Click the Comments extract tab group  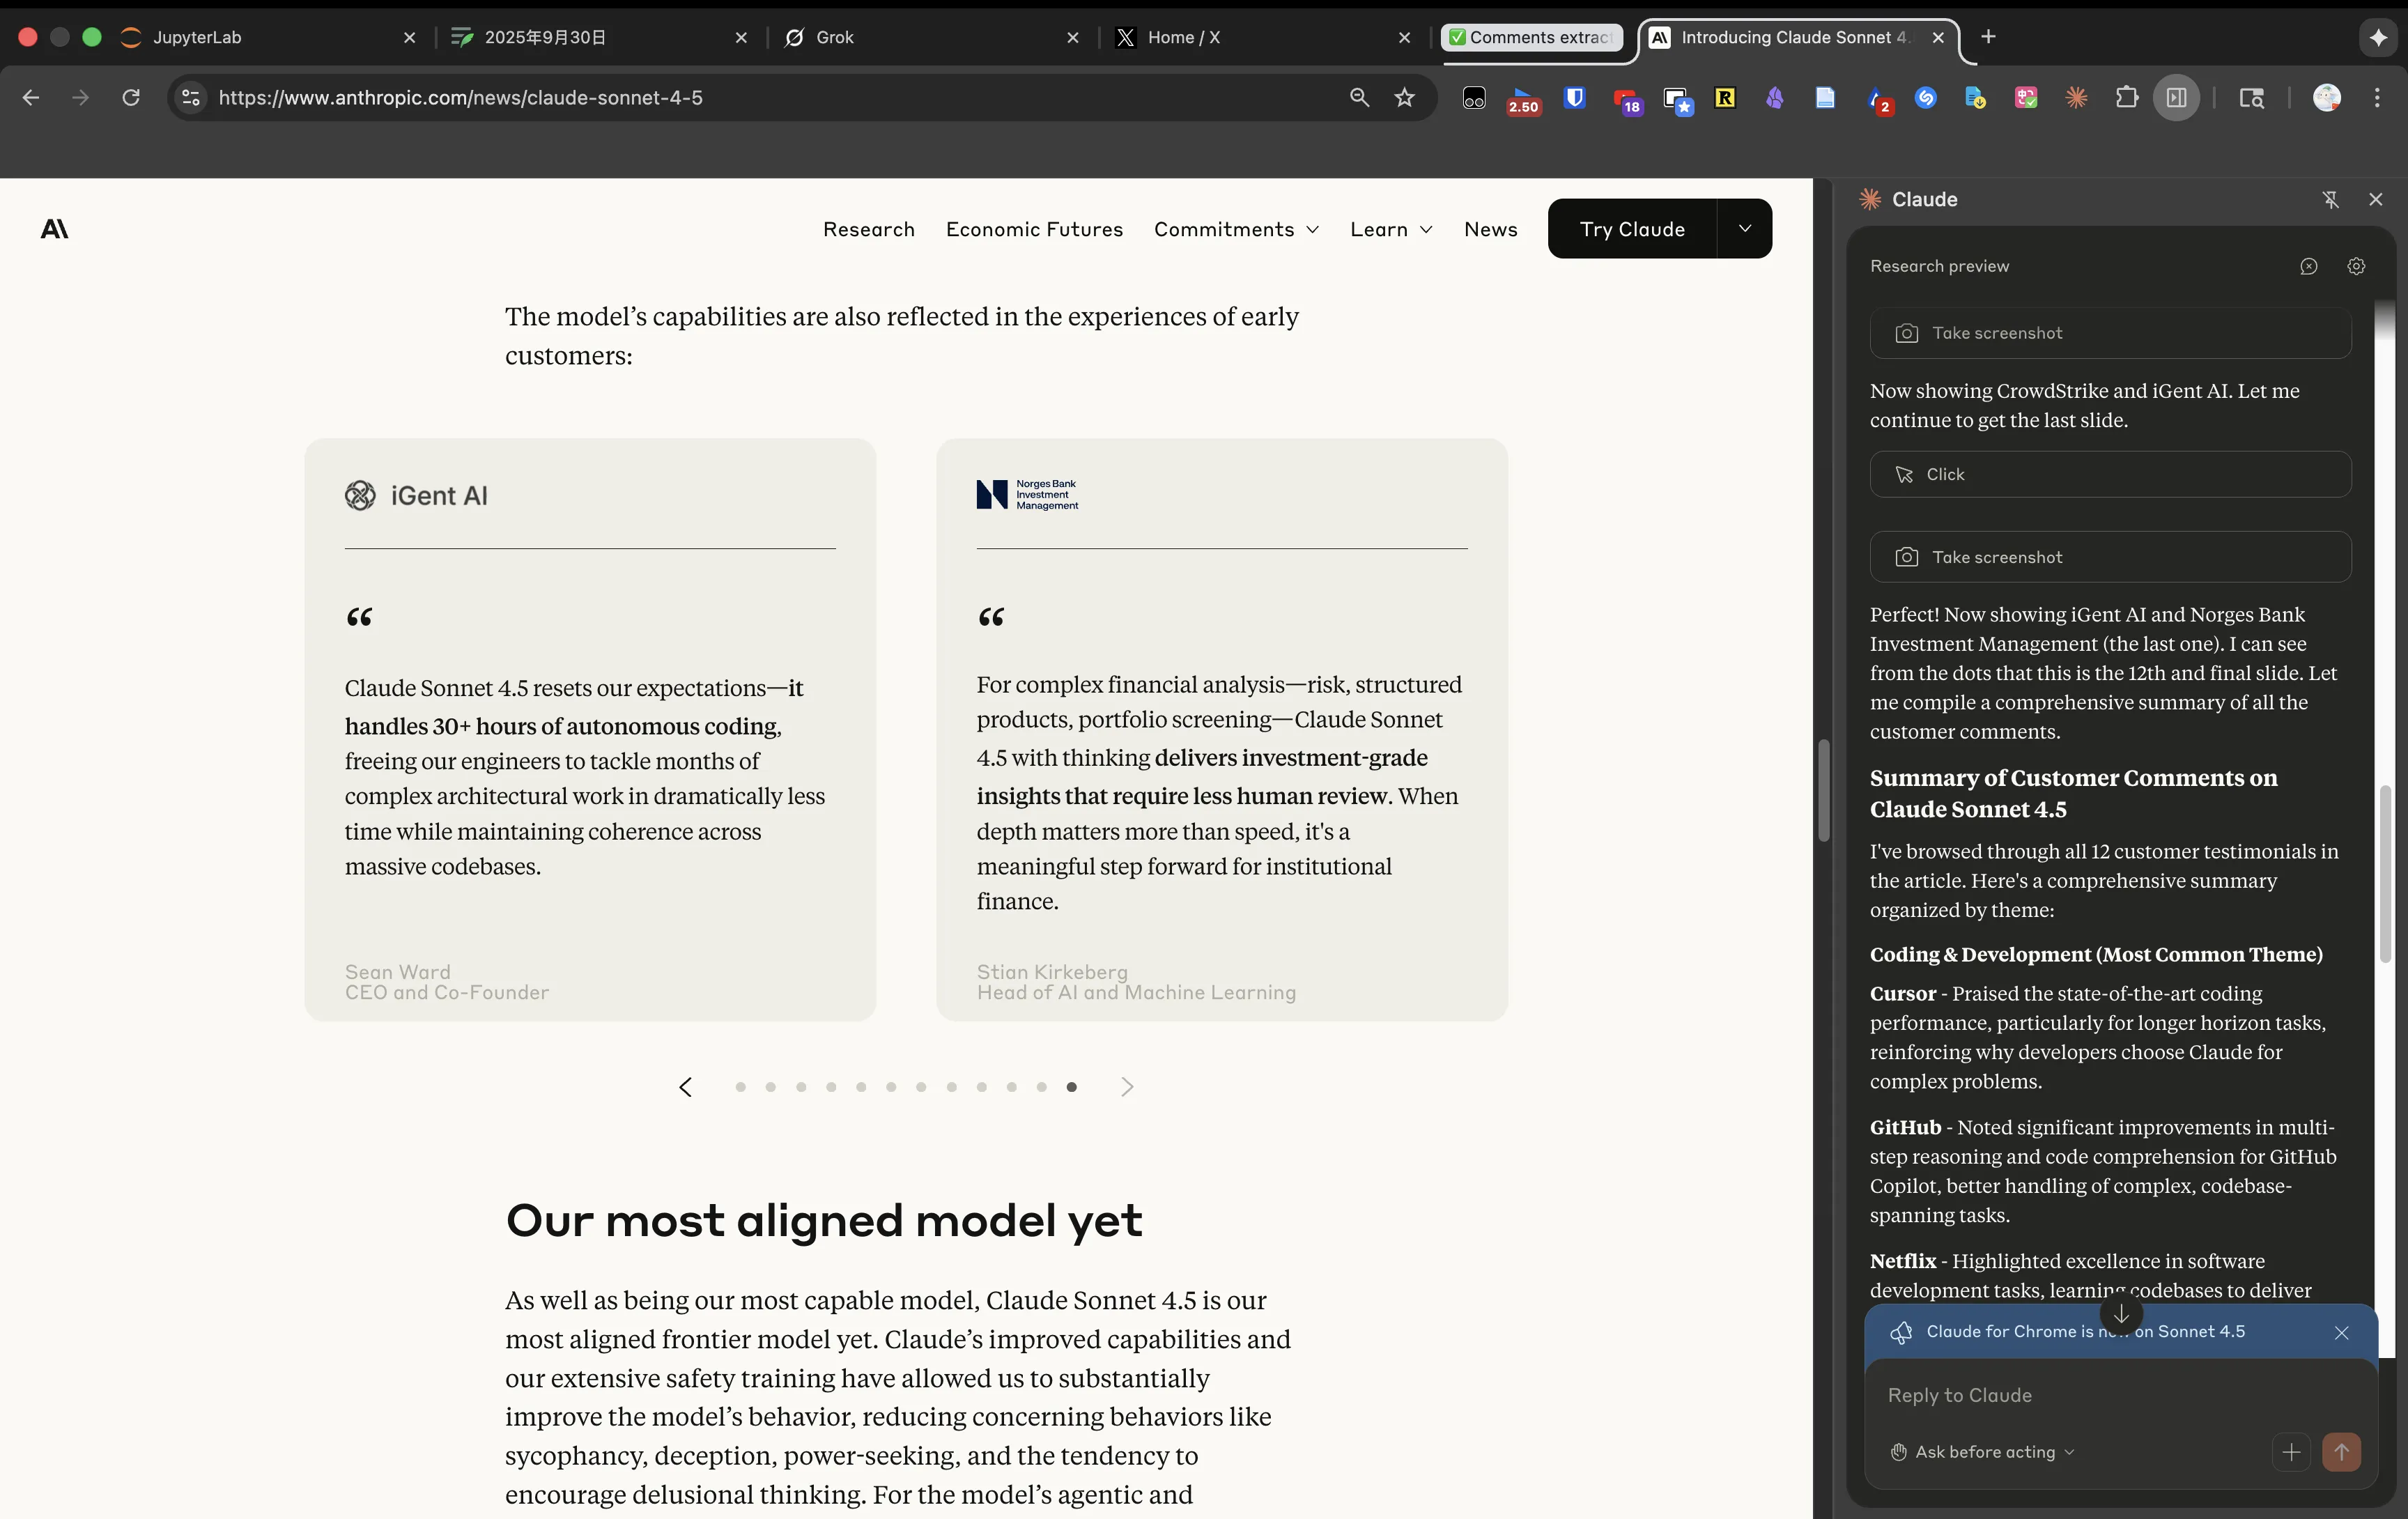1531,37
